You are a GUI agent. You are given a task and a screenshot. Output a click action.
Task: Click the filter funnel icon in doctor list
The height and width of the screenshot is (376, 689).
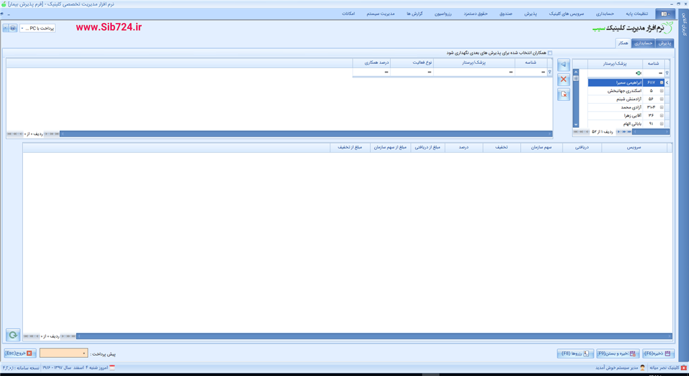(x=667, y=73)
